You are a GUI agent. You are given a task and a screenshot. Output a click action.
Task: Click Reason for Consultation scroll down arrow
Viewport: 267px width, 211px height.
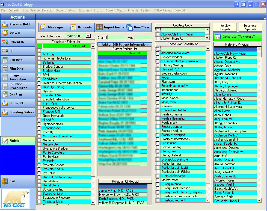point(208,200)
